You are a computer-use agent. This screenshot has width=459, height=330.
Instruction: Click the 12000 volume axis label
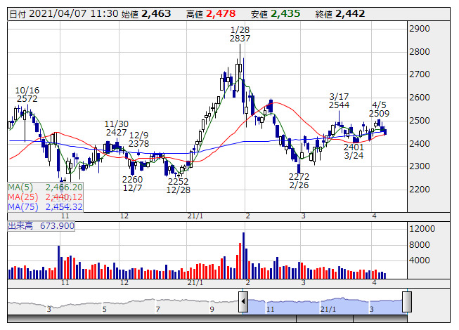(422, 229)
